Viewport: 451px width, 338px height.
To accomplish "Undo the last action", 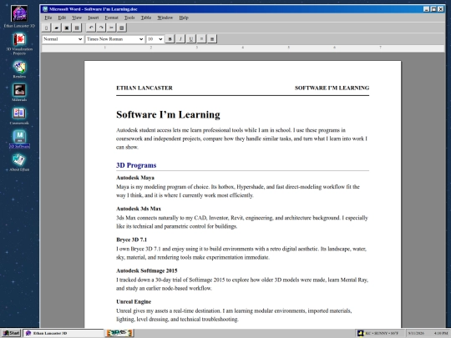I will coord(91,28).
